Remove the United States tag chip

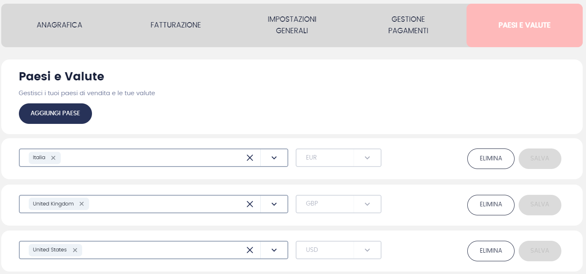click(75, 250)
